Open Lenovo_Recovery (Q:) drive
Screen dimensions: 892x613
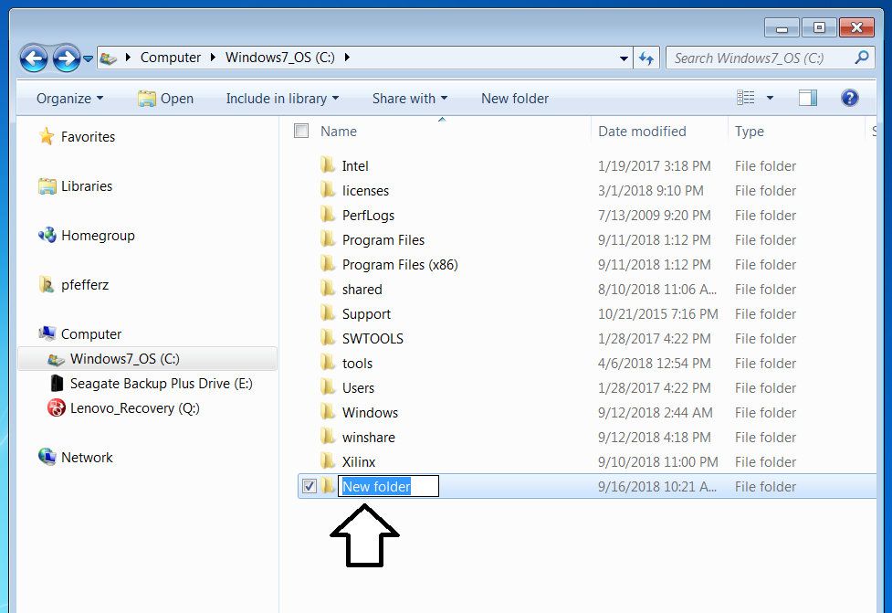click(x=135, y=408)
